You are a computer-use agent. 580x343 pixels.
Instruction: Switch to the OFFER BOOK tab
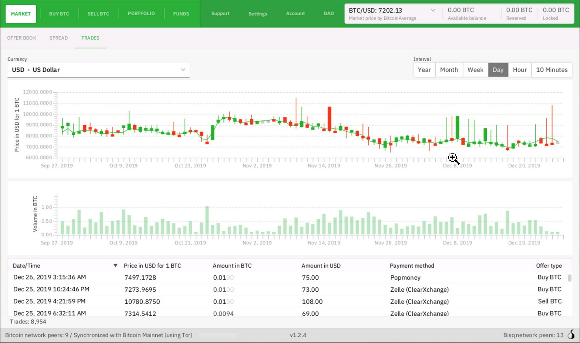click(x=22, y=38)
